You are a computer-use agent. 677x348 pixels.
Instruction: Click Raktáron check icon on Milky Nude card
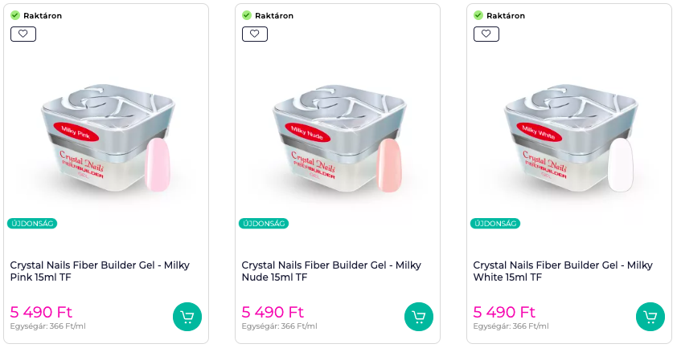247,15
